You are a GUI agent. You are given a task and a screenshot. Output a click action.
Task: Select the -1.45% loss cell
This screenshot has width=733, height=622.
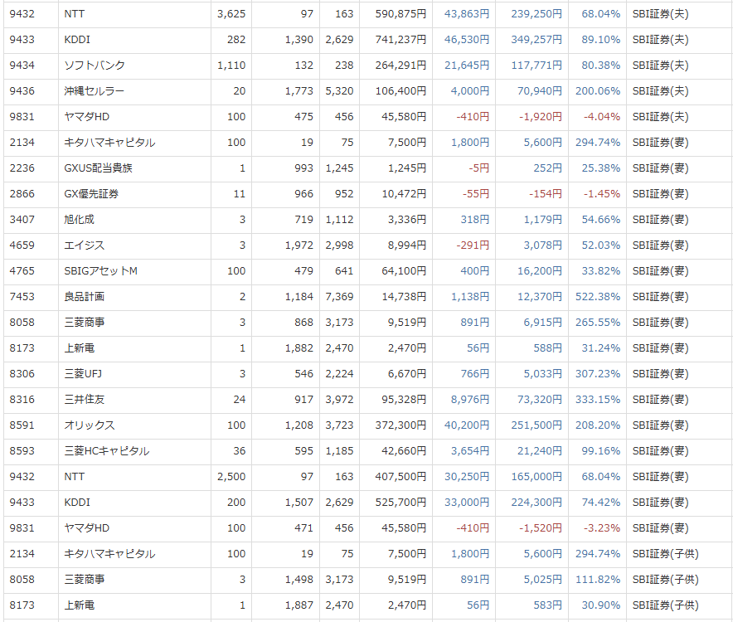point(602,194)
